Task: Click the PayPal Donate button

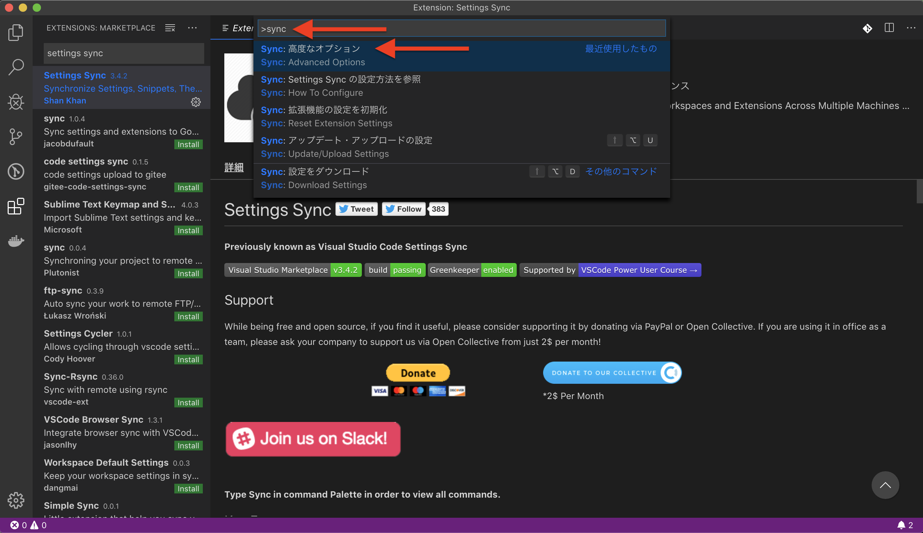Action: click(x=418, y=373)
